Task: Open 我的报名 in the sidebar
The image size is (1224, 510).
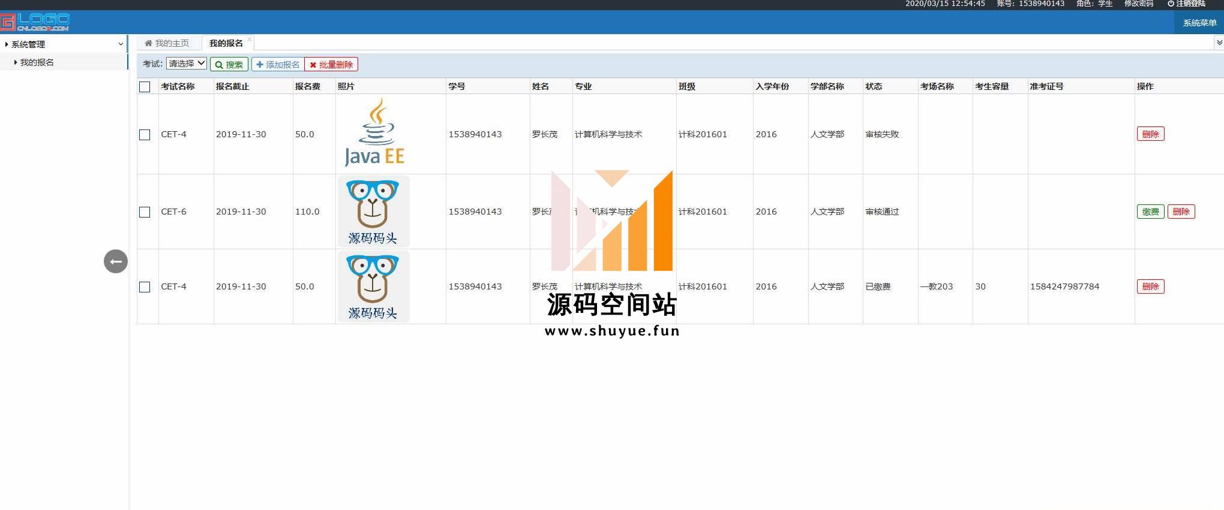Action: [37, 62]
